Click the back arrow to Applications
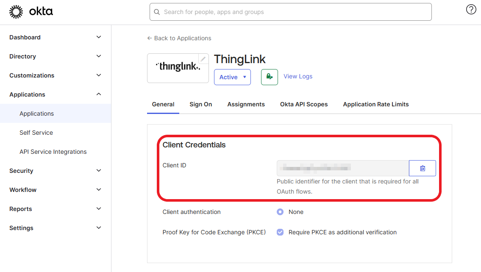 pos(150,38)
